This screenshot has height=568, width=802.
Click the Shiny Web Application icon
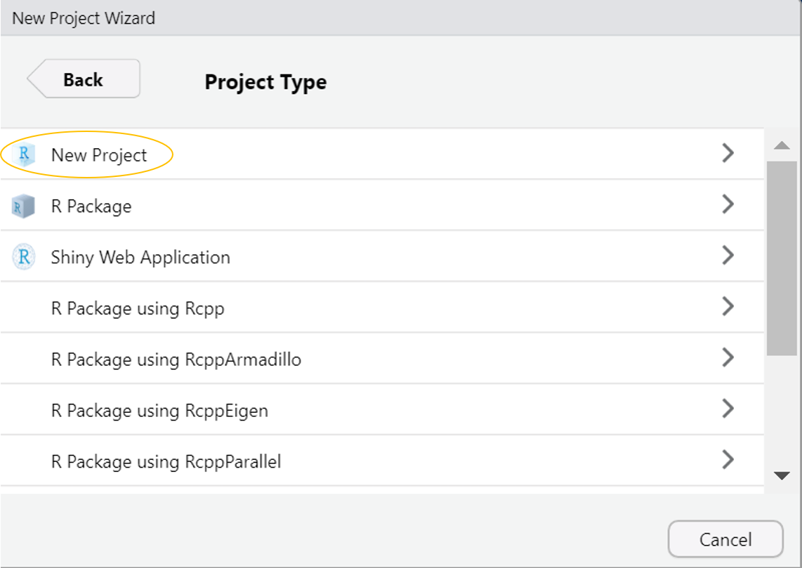pyautogui.click(x=24, y=257)
